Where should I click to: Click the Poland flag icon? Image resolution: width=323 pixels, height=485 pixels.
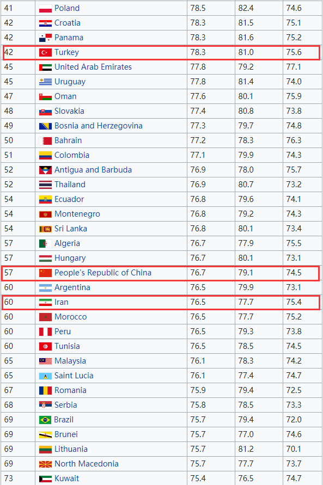click(45, 9)
